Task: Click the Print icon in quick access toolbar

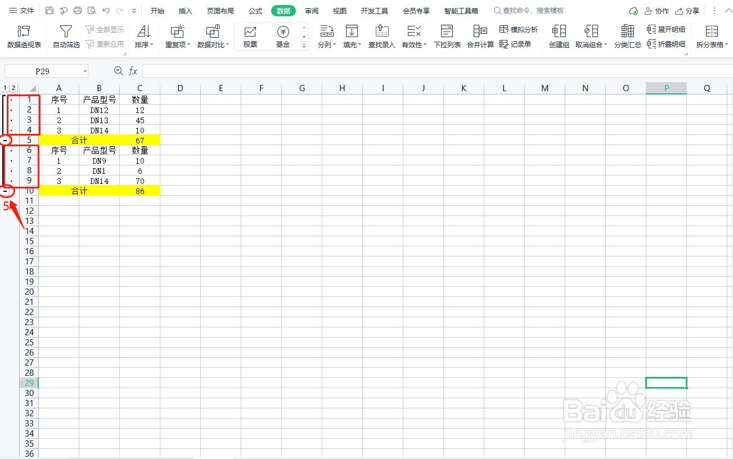Action: tap(78, 11)
